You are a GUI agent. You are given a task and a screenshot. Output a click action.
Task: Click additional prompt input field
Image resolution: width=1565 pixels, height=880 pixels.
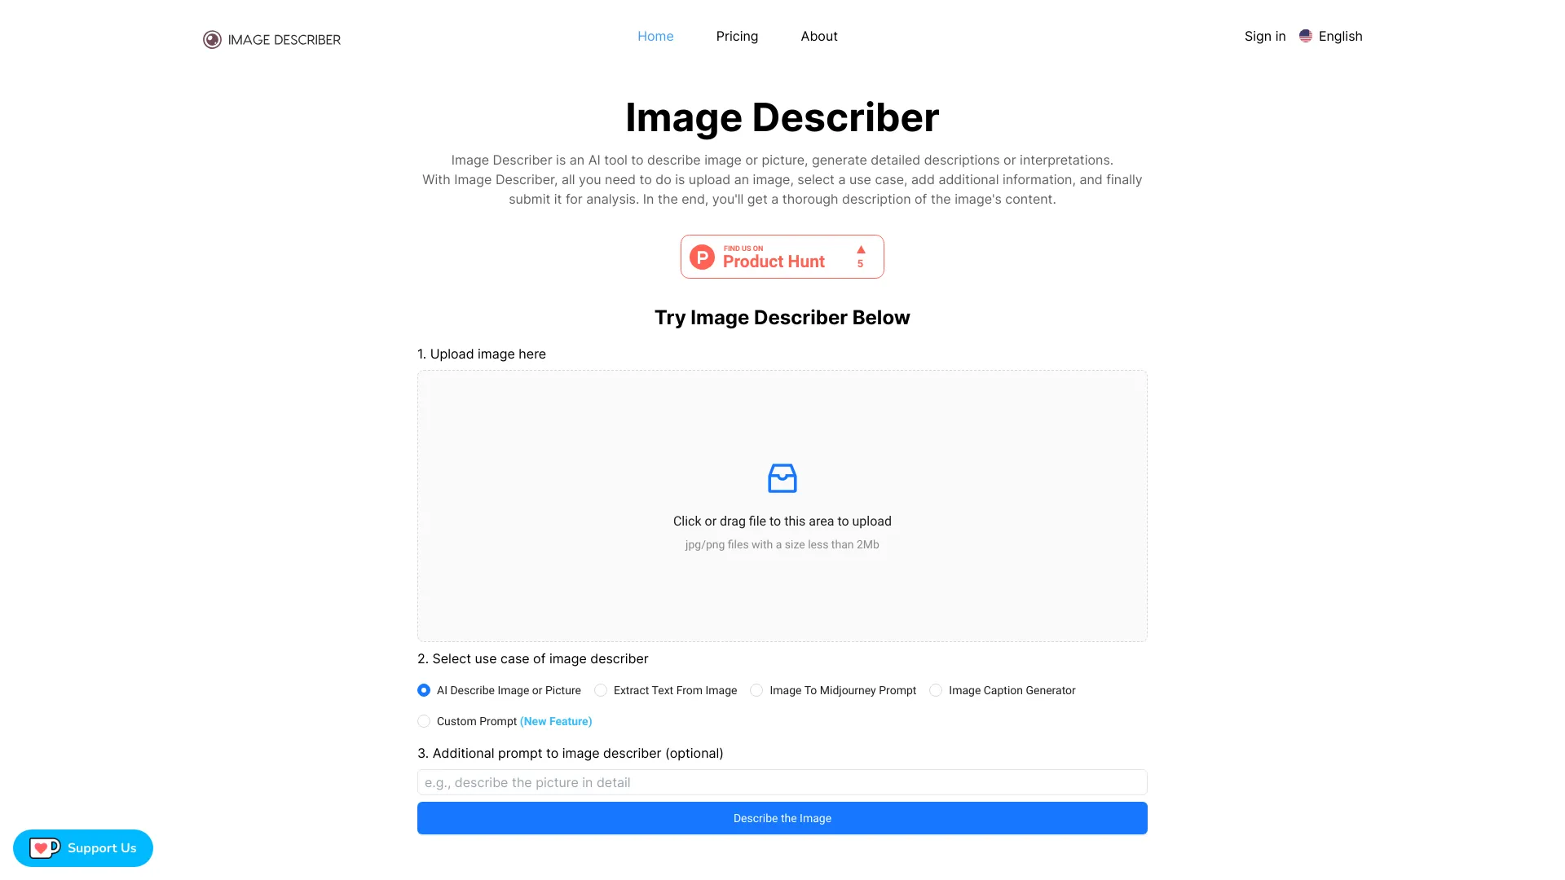[782, 781]
